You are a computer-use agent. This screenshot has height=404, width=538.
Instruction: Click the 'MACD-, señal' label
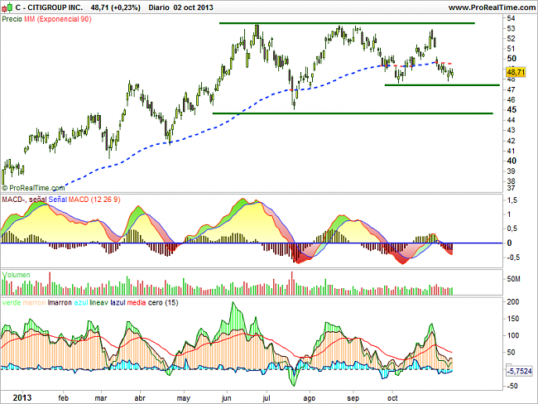pyautogui.click(x=24, y=200)
